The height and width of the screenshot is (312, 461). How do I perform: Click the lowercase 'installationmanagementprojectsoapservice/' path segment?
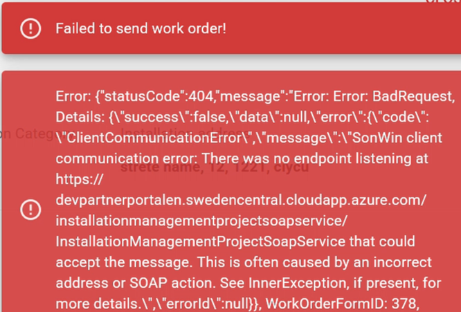(x=201, y=221)
